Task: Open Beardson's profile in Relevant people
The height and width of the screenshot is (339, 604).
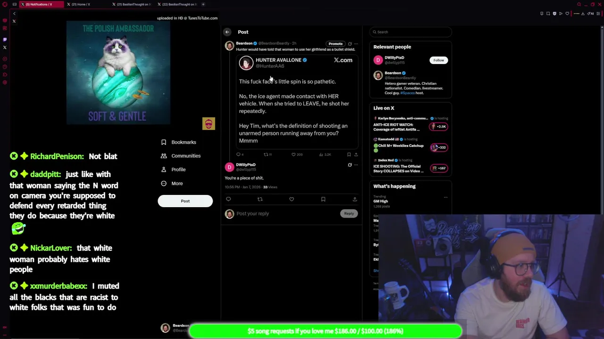Action: pos(393,73)
